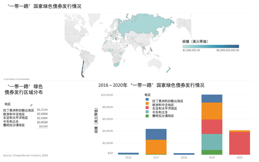Open the OpenStreetMap attribution link
The height and width of the screenshot is (162, 259).
(23, 79)
